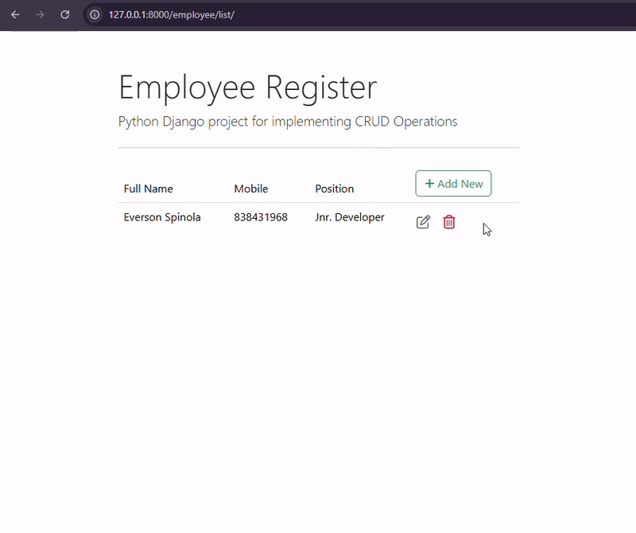The width and height of the screenshot is (636, 533).
Task: Select the Jnr. Developer position cell
Action: (x=349, y=217)
